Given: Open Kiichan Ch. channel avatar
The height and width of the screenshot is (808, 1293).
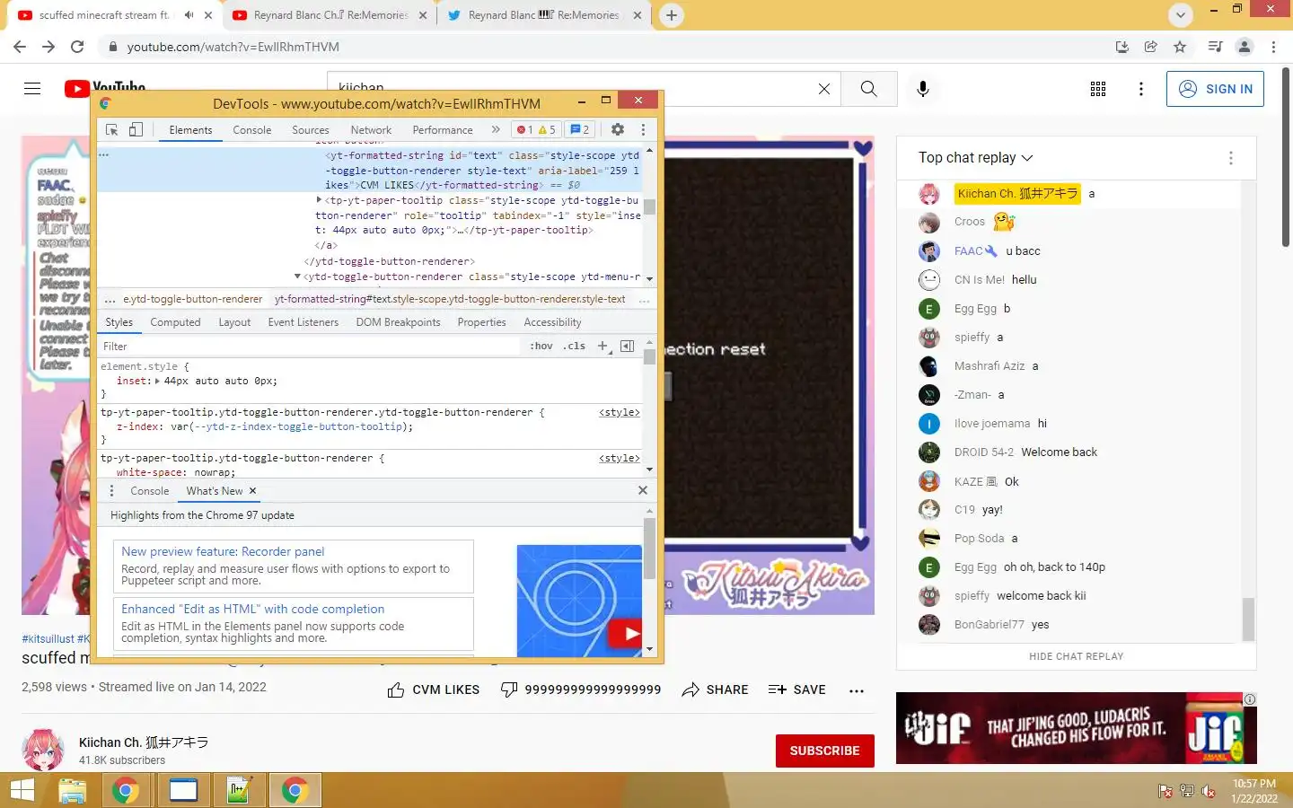Looking at the screenshot, I should tap(42, 750).
